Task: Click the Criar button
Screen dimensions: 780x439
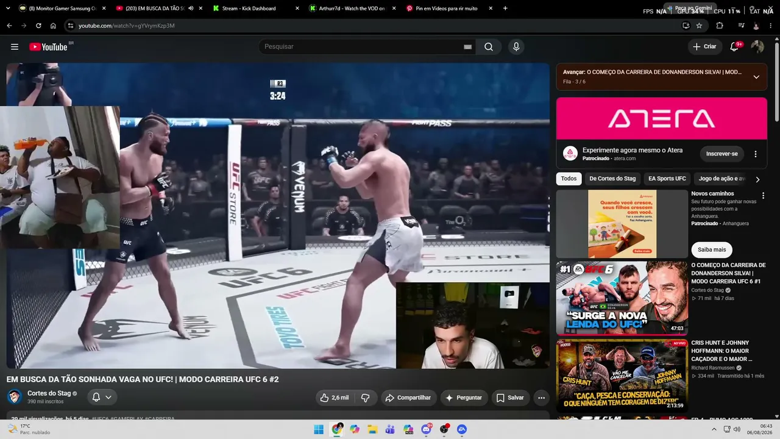Action: 704,47
